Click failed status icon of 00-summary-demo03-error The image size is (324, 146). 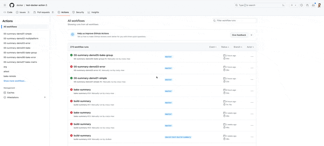tap(71, 67)
